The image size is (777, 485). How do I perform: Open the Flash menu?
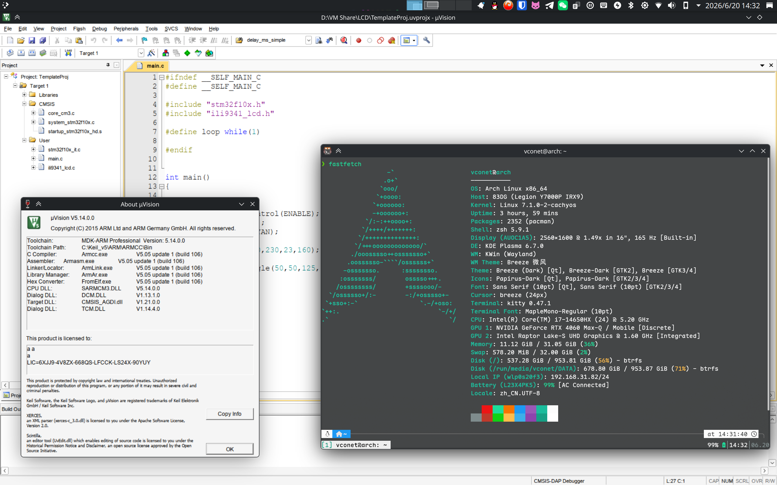point(79,28)
